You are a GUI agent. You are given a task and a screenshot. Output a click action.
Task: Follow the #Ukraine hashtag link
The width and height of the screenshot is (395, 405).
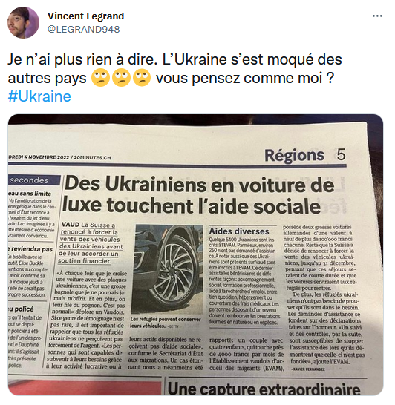point(39,96)
